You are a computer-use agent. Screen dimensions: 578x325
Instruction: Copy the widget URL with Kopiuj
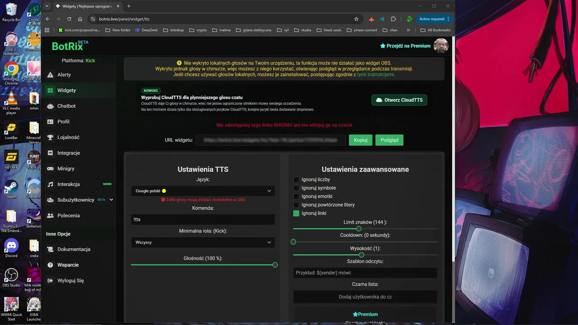tap(360, 140)
